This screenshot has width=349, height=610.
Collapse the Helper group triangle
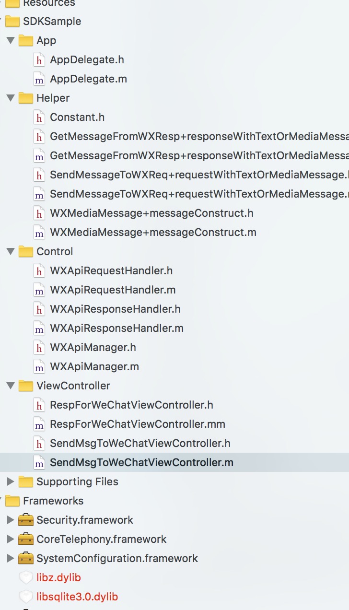(11, 98)
